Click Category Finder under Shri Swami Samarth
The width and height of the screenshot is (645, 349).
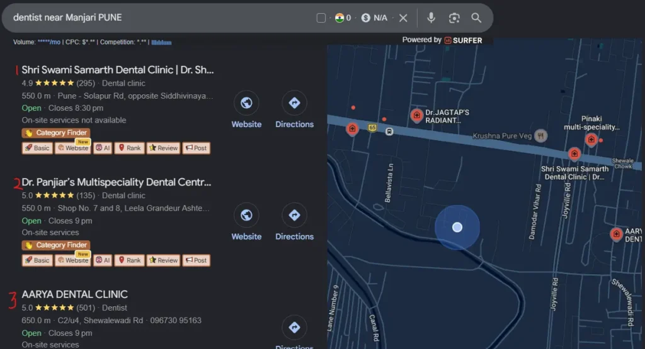click(56, 133)
